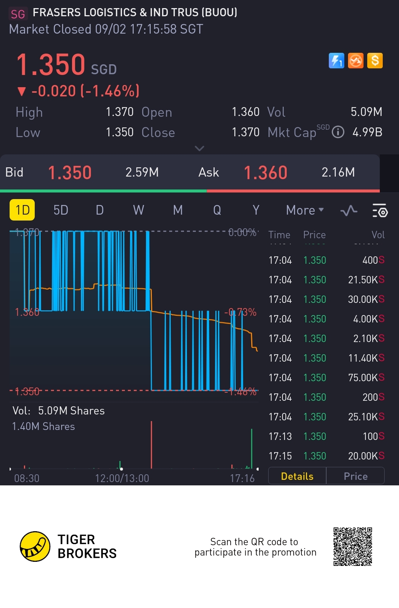Viewport: 399px width, 608px height.
Task: Select the Y yearly chart tab
Action: (x=256, y=210)
